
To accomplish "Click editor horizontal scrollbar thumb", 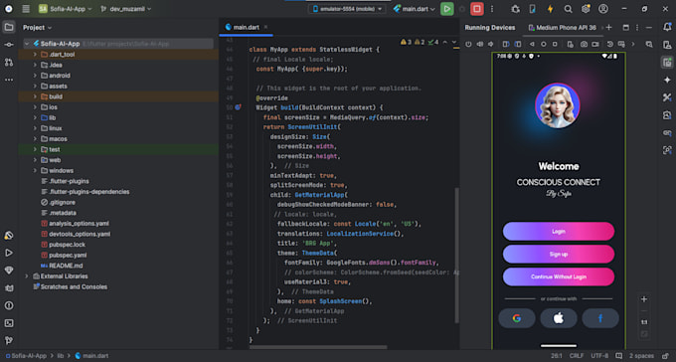I will tap(318, 346).
